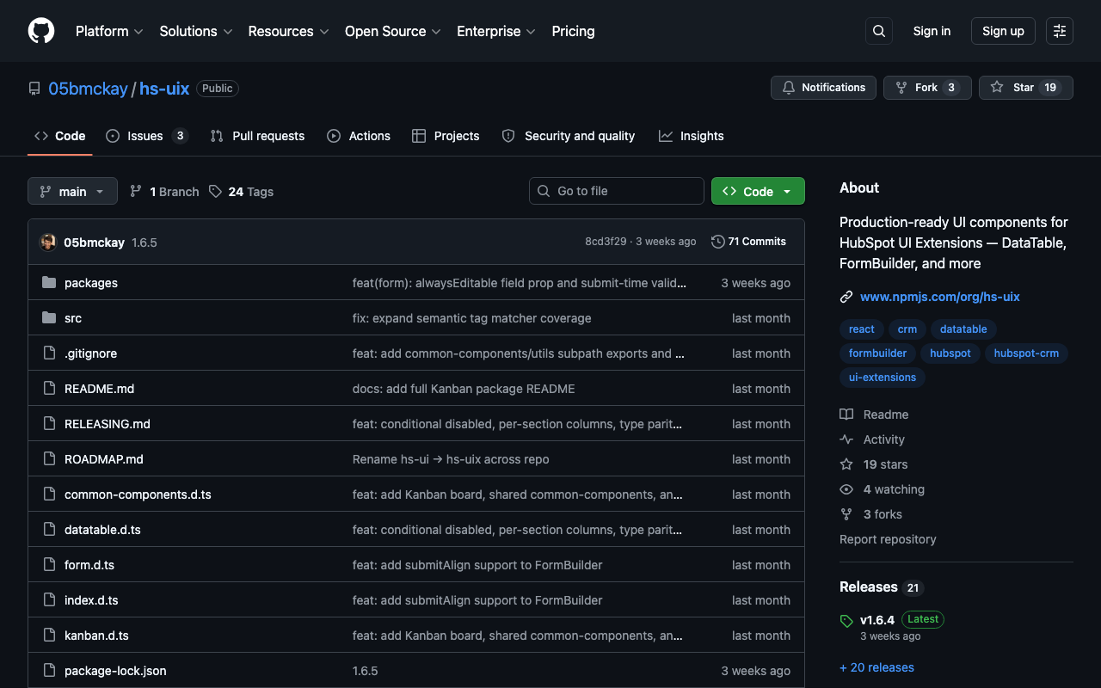Viewport: 1101px width, 688px height.
Task: Select the ui-extensions topic tag
Action: coord(883,378)
